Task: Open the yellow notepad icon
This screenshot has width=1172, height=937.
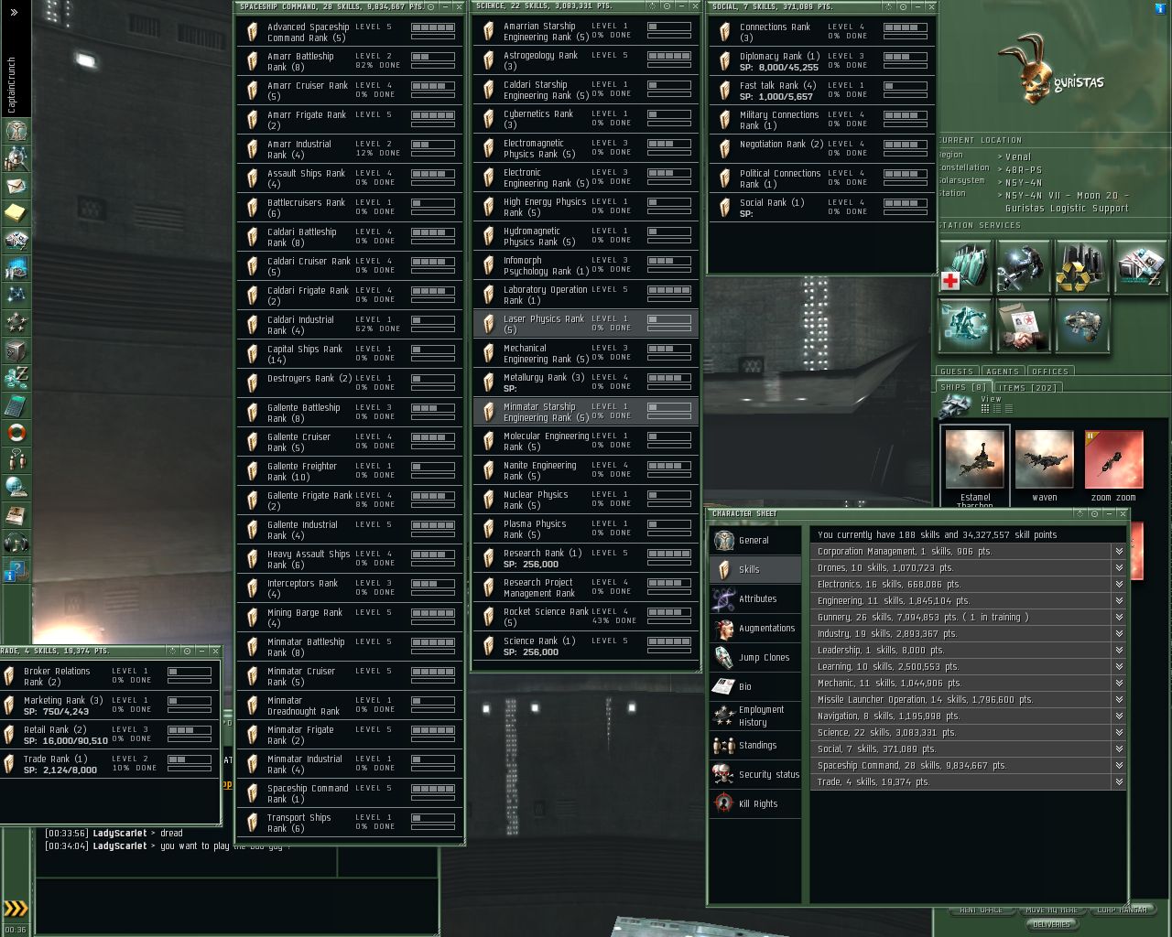Action: click(x=16, y=213)
